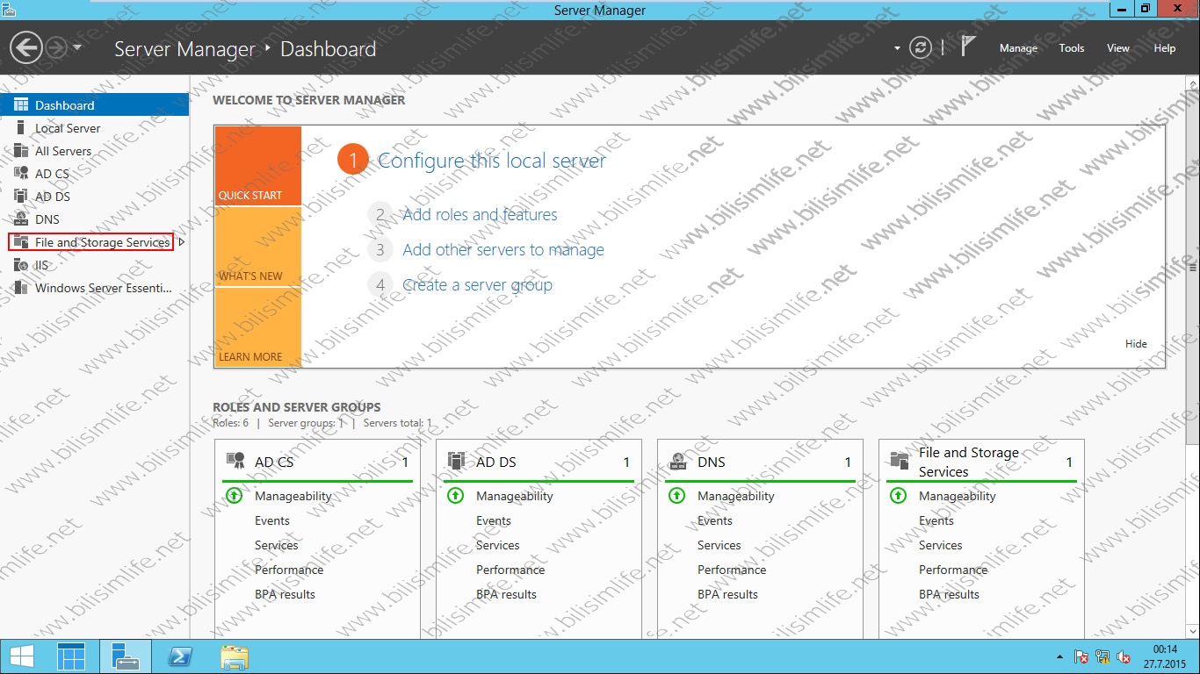This screenshot has width=1200, height=674.
Task: Click Server Manager taskbar icon
Action: [127, 656]
